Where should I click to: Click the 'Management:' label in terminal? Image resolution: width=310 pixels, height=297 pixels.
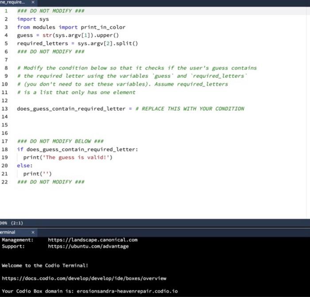(18, 240)
